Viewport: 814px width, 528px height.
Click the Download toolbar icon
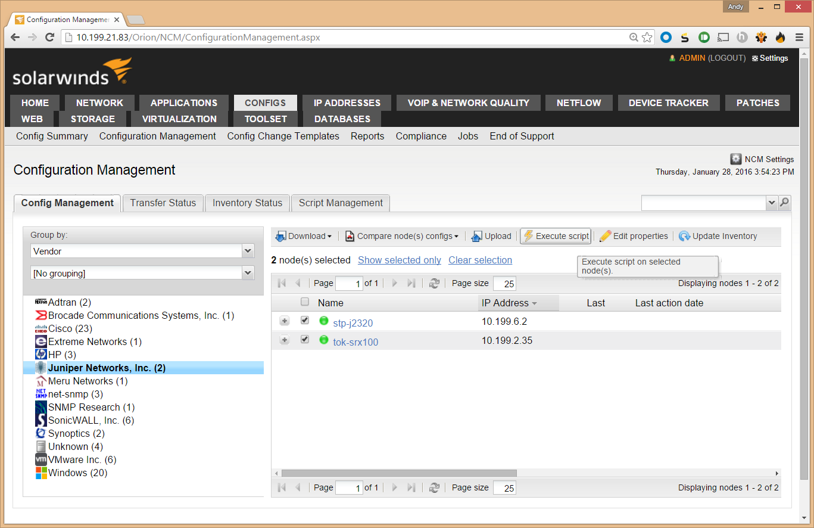pyautogui.click(x=280, y=237)
